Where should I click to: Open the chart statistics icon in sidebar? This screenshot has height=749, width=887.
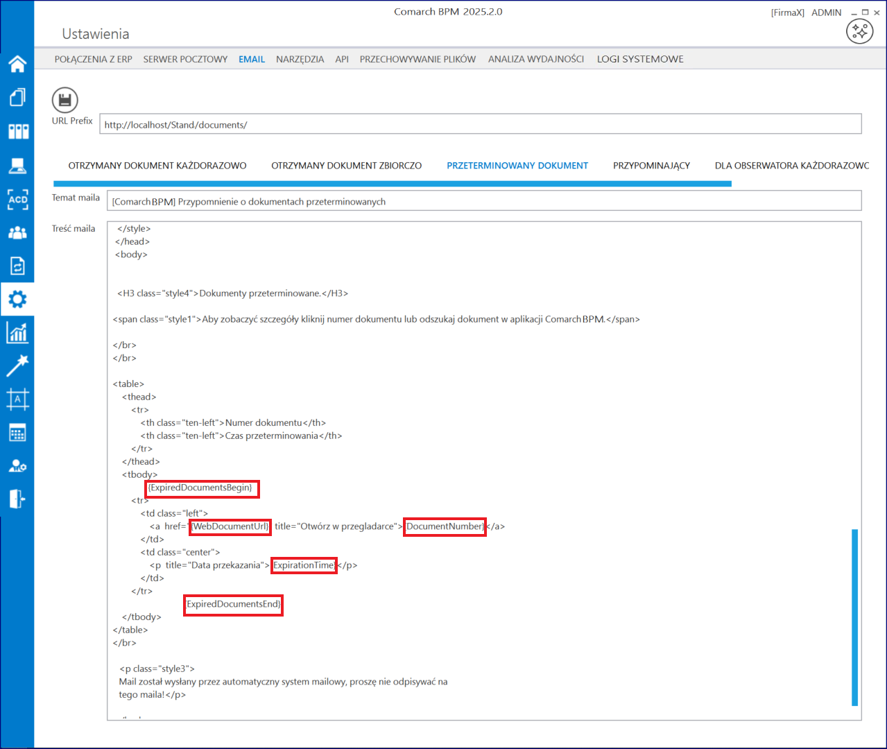click(x=17, y=333)
